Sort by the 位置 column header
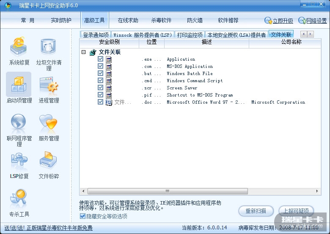This screenshot has width=330, height=234. click(152, 42)
